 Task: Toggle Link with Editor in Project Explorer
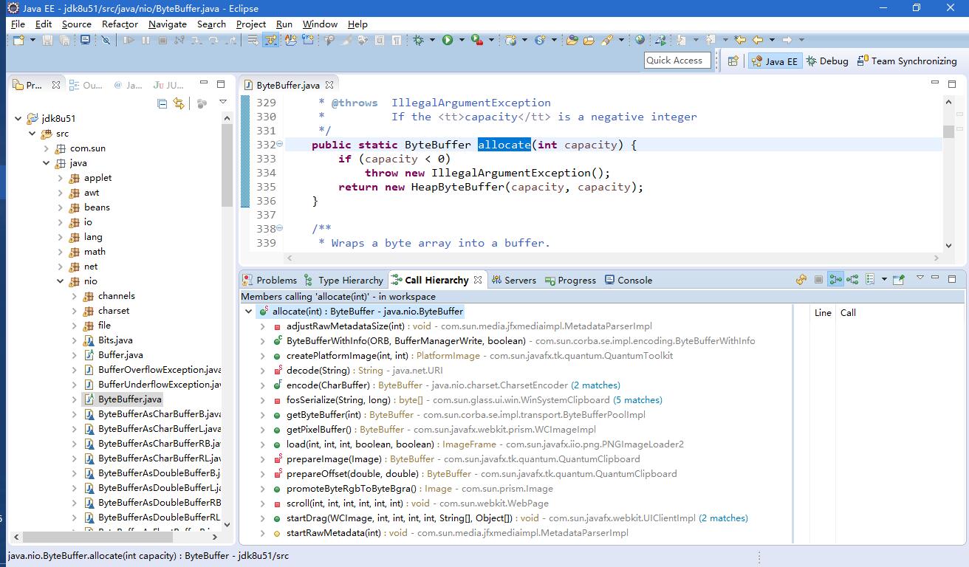click(x=179, y=104)
